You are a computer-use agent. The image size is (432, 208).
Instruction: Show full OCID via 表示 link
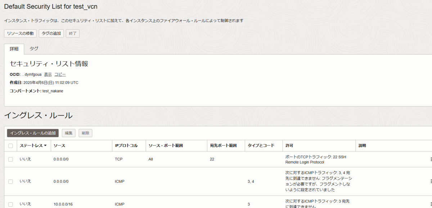point(48,74)
